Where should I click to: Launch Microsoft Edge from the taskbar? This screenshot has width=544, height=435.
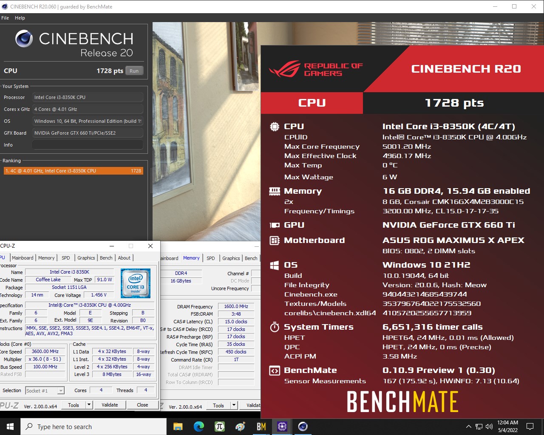coord(199,427)
